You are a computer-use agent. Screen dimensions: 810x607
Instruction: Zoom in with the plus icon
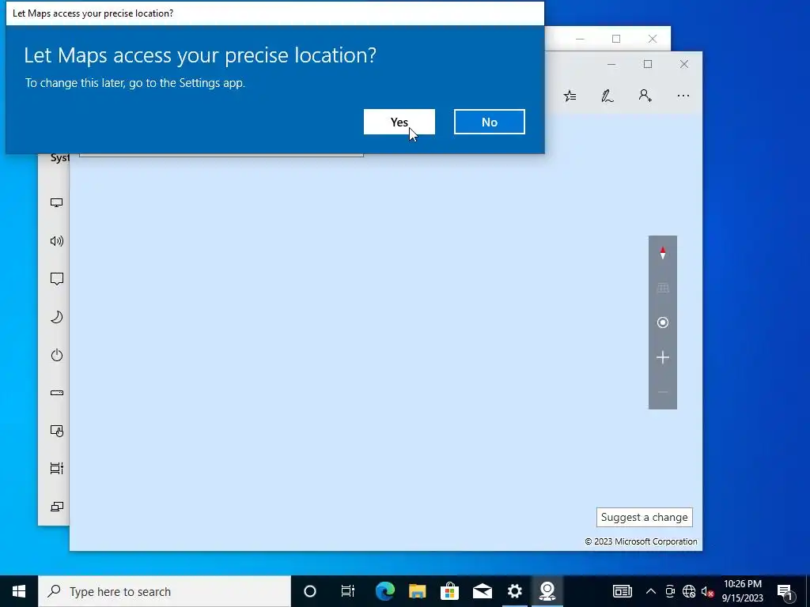[x=663, y=357]
